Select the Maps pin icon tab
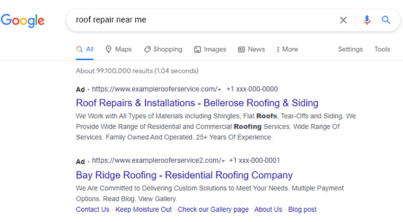This screenshot has width=403, height=222. click(119, 49)
